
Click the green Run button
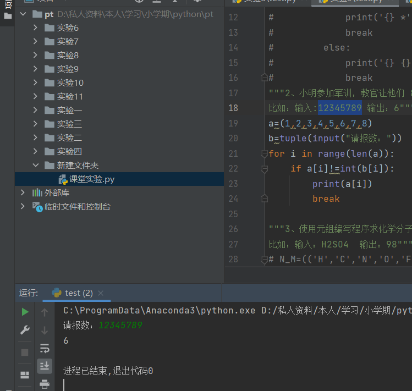(x=25, y=312)
